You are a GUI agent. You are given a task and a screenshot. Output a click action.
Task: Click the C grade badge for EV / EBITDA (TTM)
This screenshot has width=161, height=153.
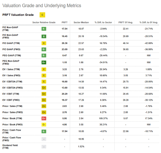tap(44, 82)
